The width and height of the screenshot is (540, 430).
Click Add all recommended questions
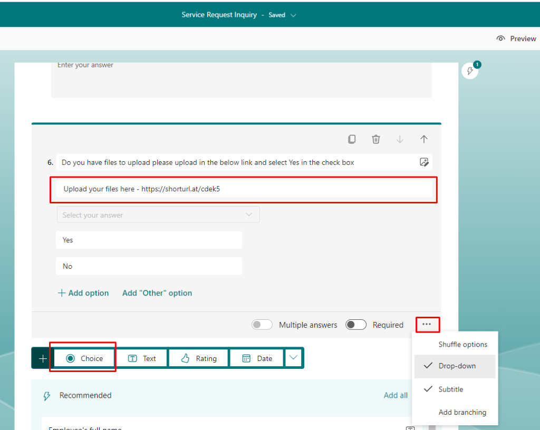pos(396,395)
